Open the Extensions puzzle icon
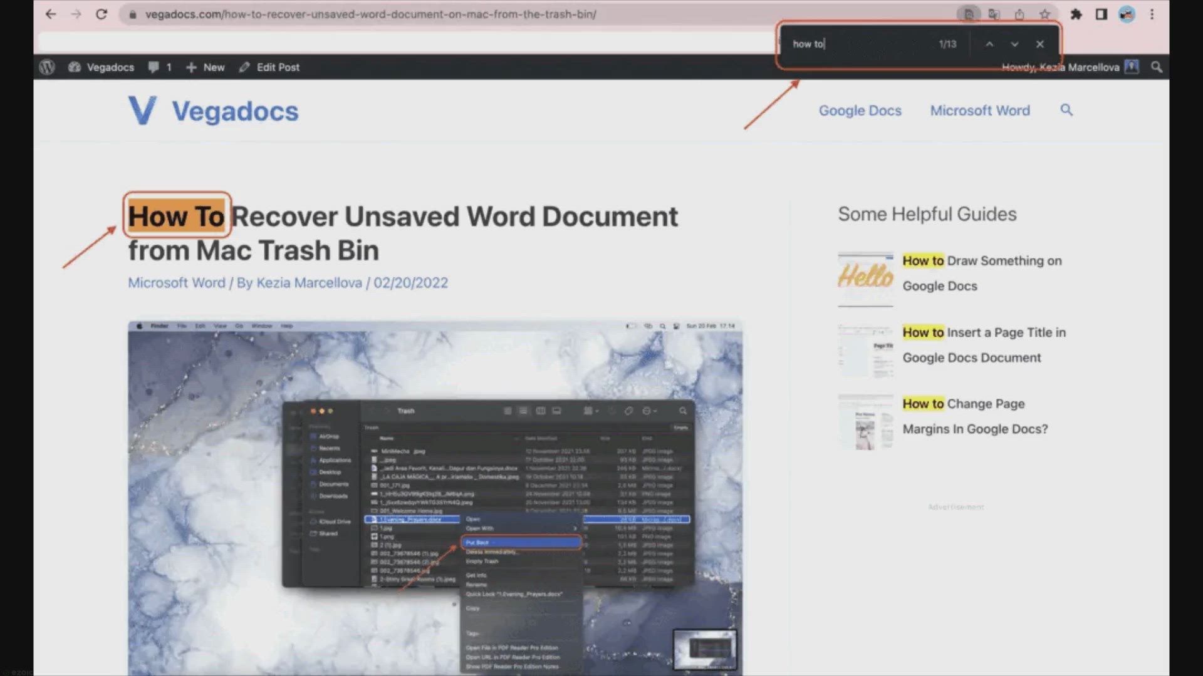The height and width of the screenshot is (676, 1203). 1076,14
